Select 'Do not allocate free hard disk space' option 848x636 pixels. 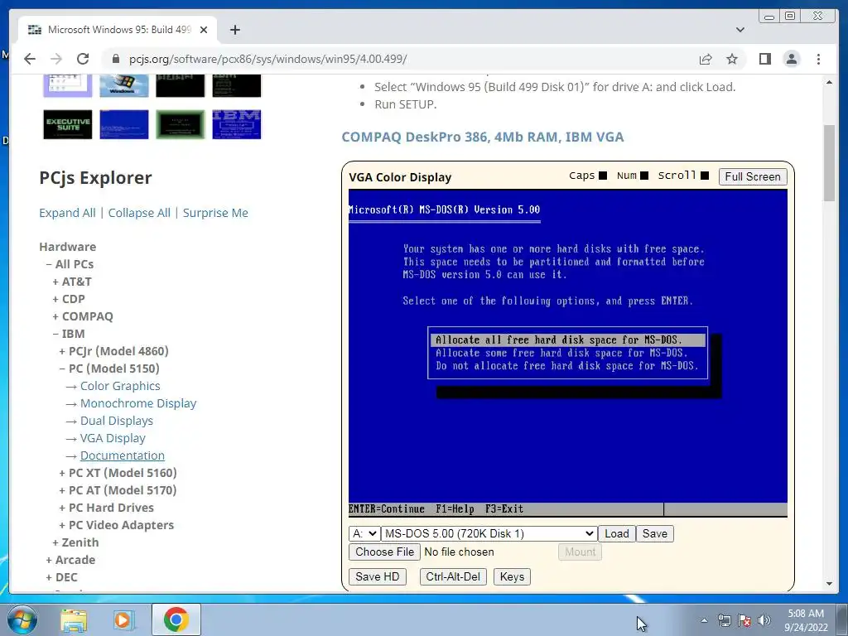coord(566,366)
